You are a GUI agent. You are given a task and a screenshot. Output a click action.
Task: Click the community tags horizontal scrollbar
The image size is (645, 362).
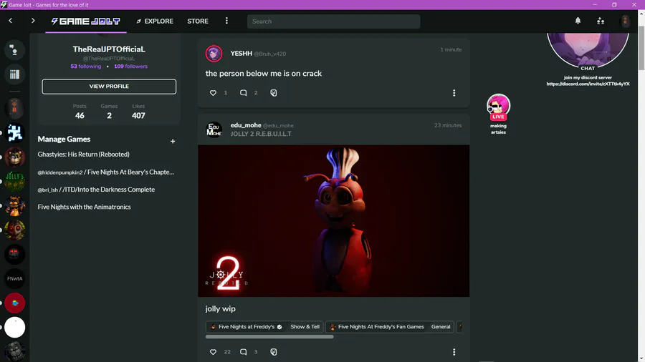click(269, 336)
